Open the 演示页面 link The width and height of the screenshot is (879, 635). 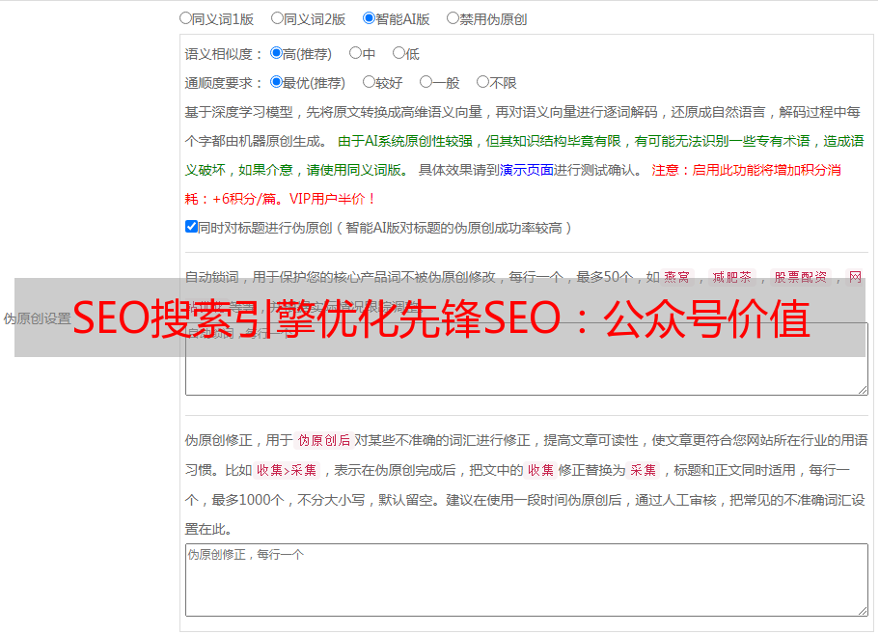click(527, 170)
